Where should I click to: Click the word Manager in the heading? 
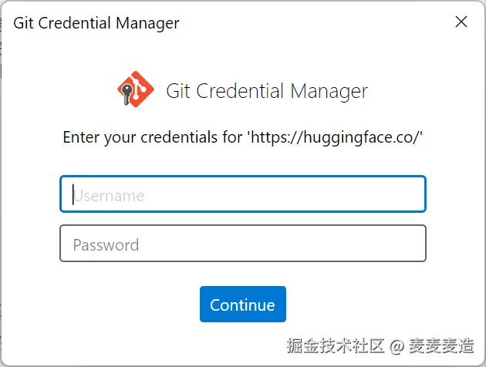click(329, 92)
